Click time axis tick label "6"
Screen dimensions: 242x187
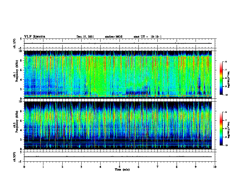138,167
